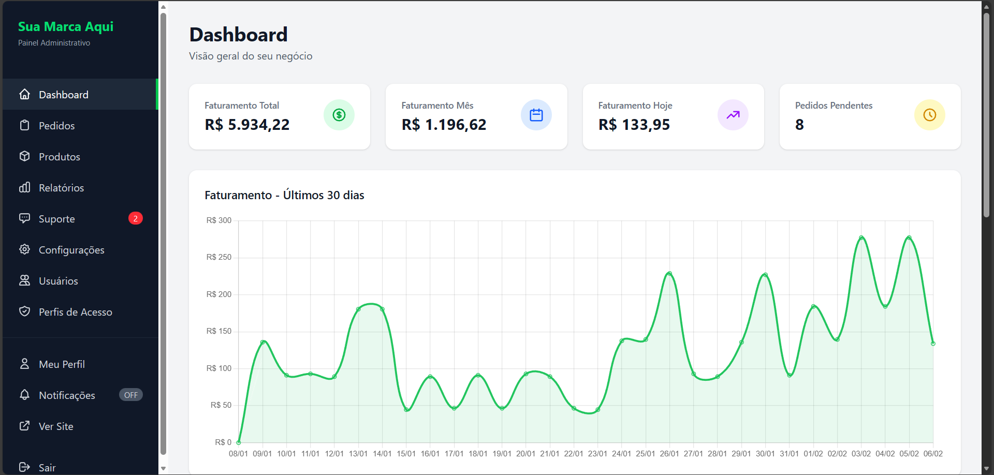This screenshot has width=994, height=475.
Task: Select the shopping bag icon for Pedidos
Action: 25,125
